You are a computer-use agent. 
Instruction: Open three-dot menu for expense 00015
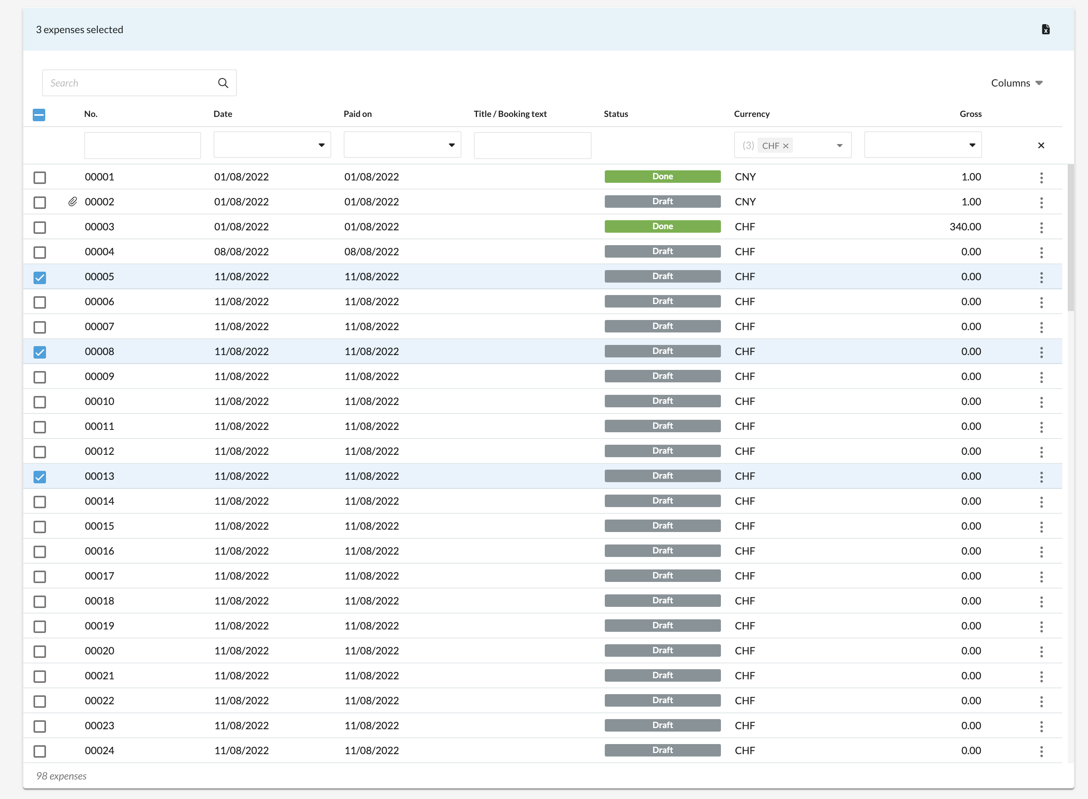tap(1041, 527)
